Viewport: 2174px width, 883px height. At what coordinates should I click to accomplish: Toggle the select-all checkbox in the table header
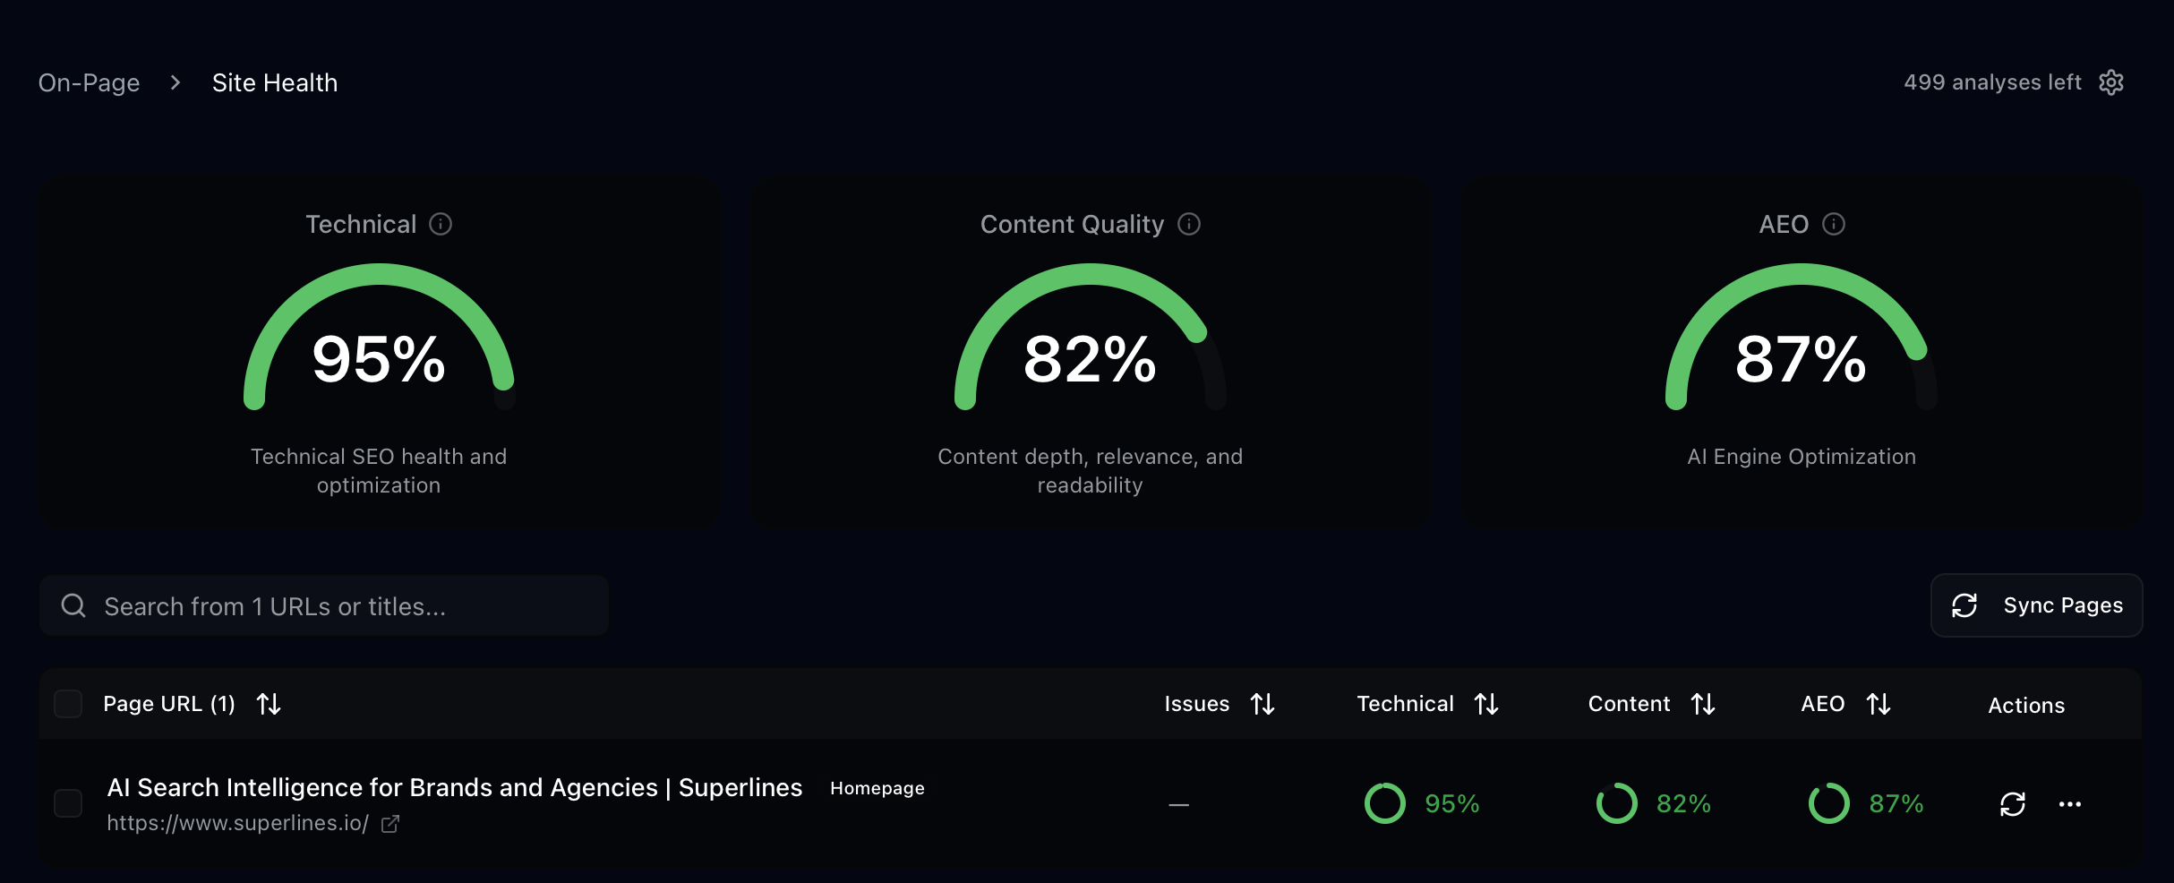click(x=68, y=704)
